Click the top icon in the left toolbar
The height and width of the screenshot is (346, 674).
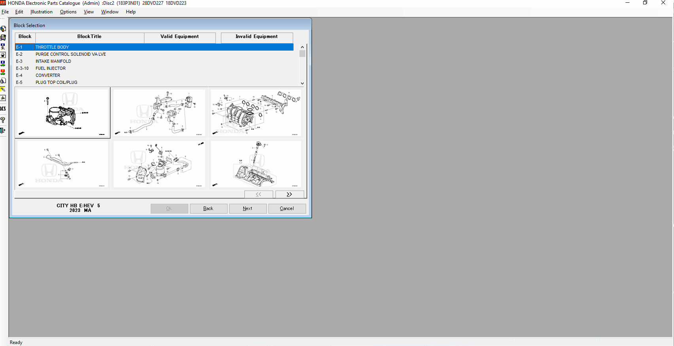click(3, 29)
